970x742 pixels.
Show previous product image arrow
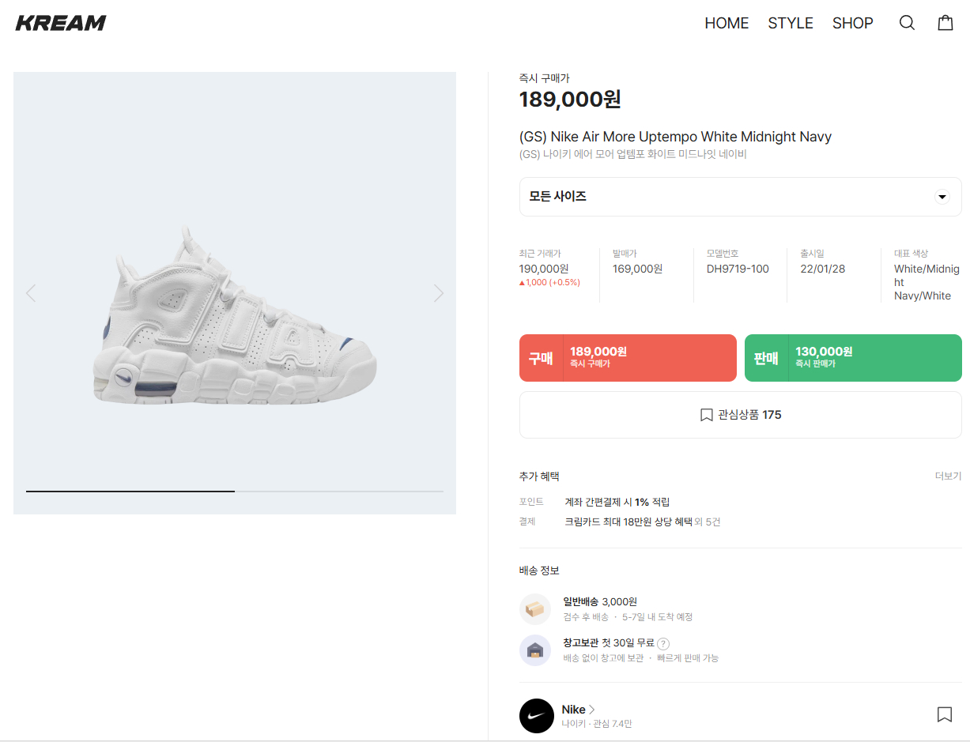31,293
